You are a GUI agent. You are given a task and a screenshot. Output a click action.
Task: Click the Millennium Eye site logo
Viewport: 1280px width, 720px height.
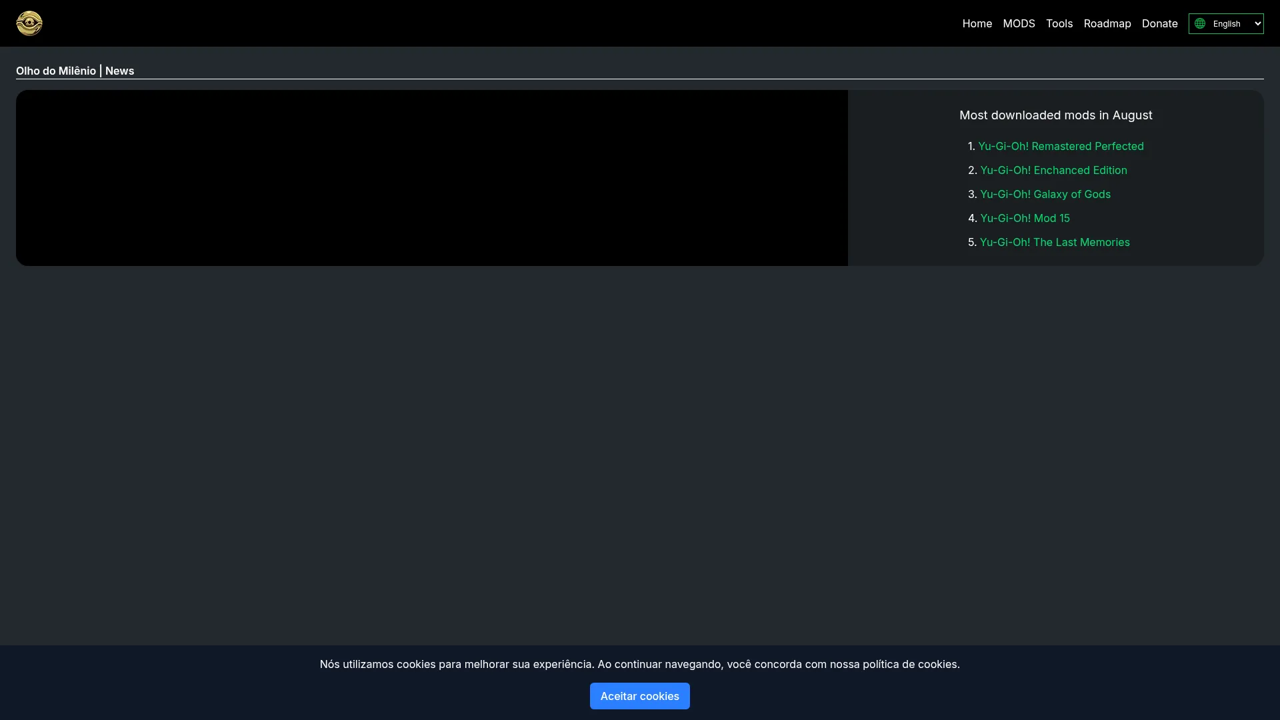pyautogui.click(x=29, y=23)
